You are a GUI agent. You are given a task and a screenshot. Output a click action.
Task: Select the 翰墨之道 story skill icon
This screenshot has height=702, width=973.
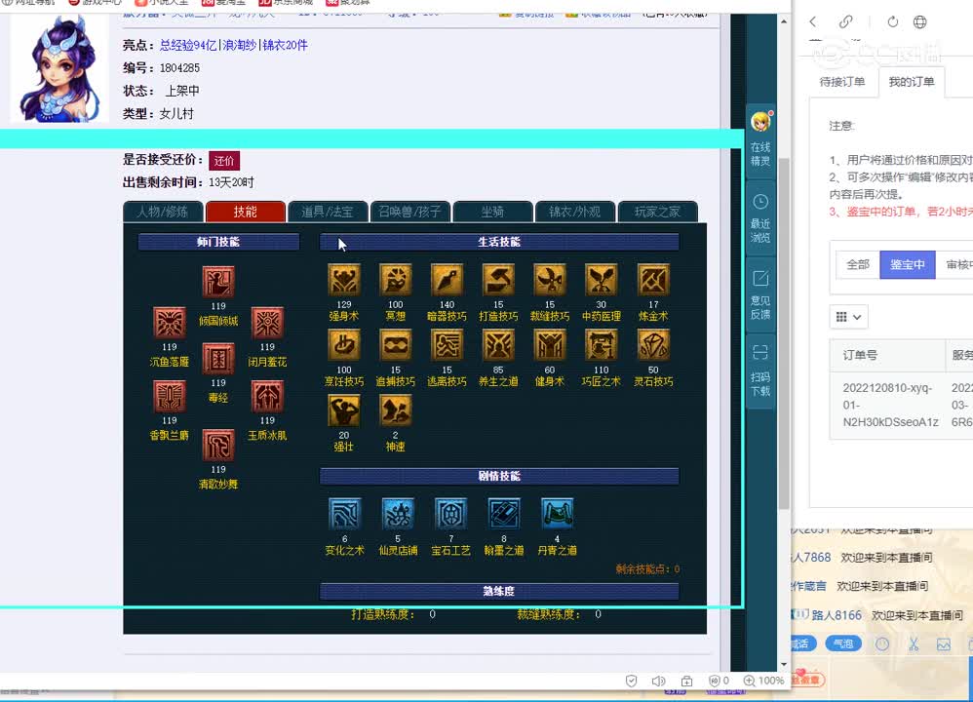pos(504,513)
